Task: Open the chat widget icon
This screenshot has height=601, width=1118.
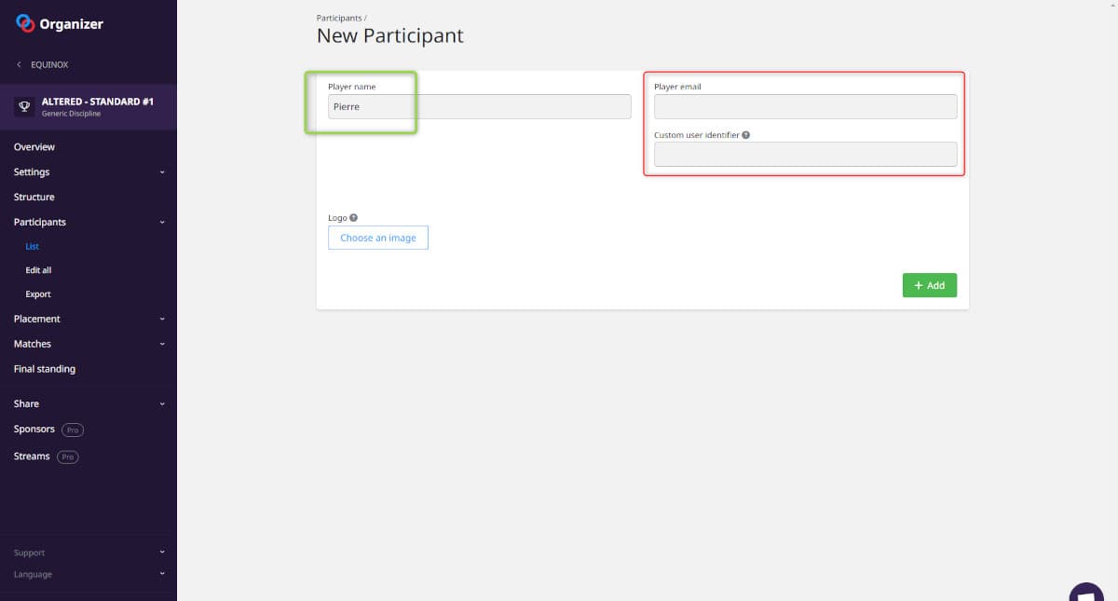Action: [1086, 593]
